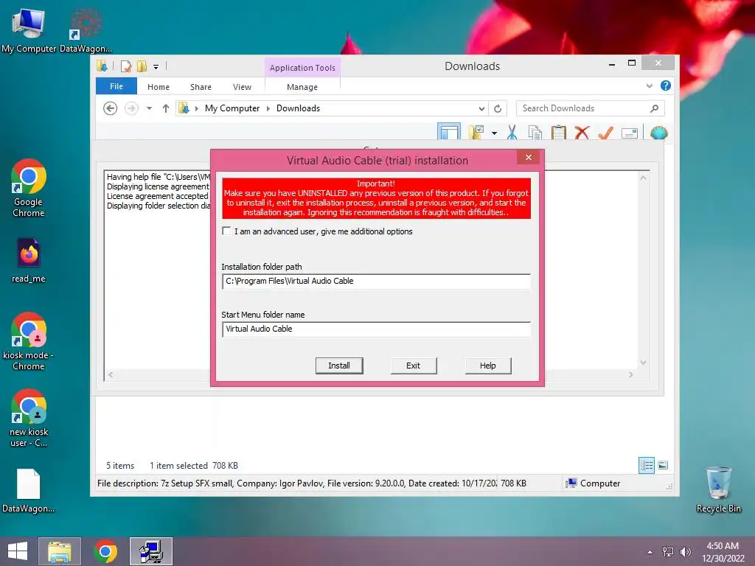Click the orange checkmark Properties icon
The height and width of the screenshot is (566, 755).
click(x=606, y=133)
